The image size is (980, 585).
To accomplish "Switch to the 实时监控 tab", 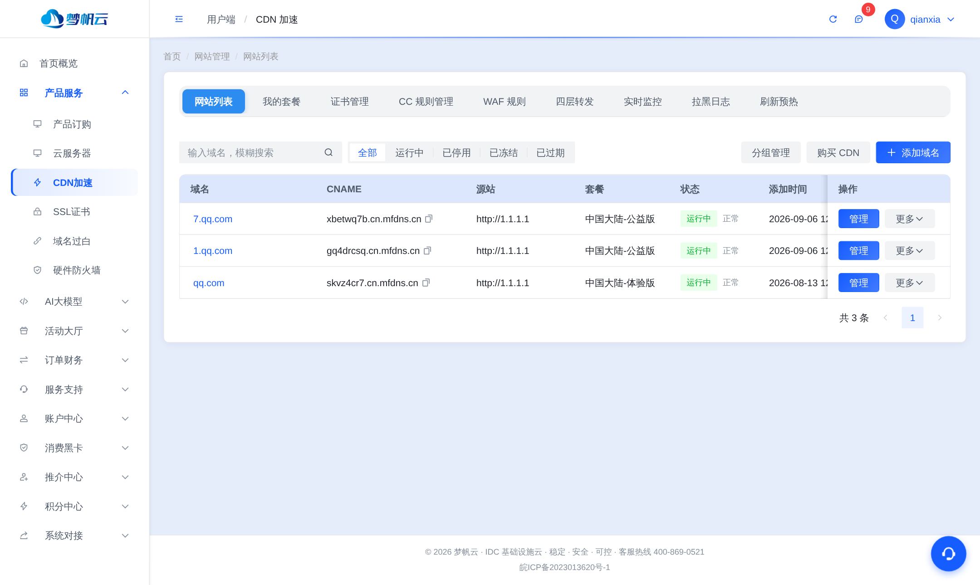I will pyautogui.click(x=642, y=102).
